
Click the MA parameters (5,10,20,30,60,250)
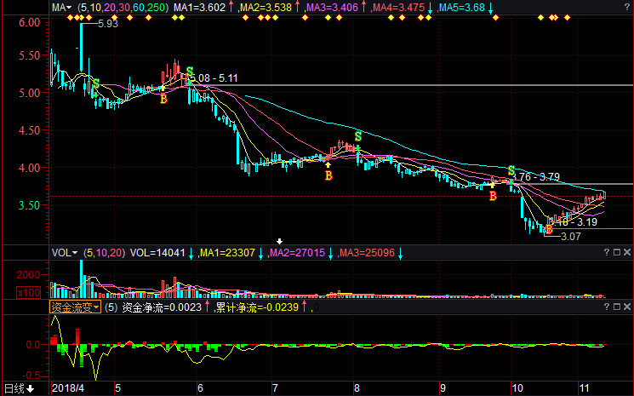click(123, 7)
